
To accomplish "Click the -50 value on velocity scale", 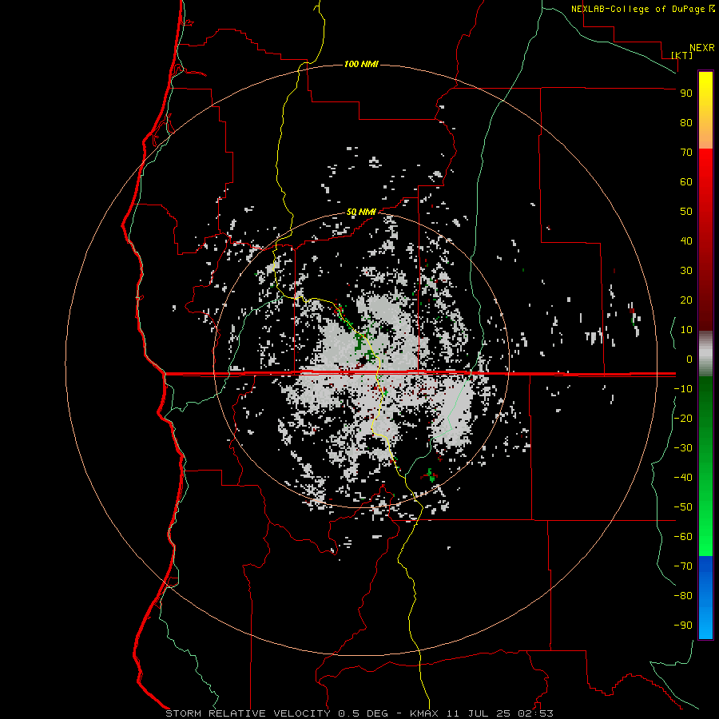I will pyautogui.click(x=683, y=506).
